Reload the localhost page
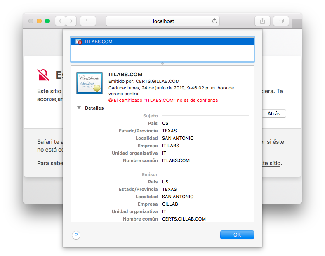 214,21
